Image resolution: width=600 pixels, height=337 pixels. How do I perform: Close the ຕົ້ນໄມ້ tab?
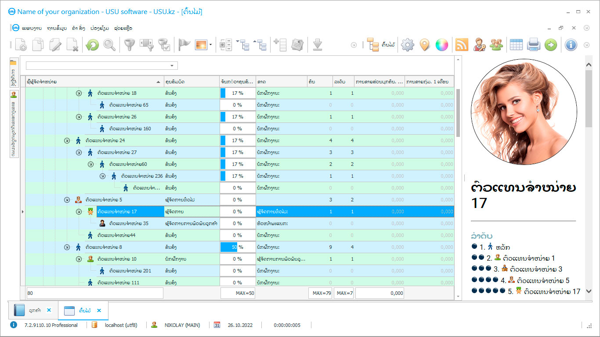click(99, 310)
